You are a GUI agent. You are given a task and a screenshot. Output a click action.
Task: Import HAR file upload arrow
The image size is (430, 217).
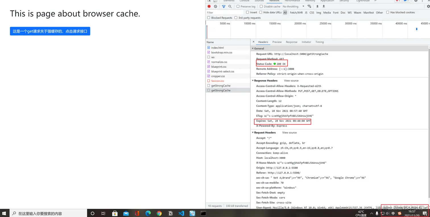(x=317, y=6)
